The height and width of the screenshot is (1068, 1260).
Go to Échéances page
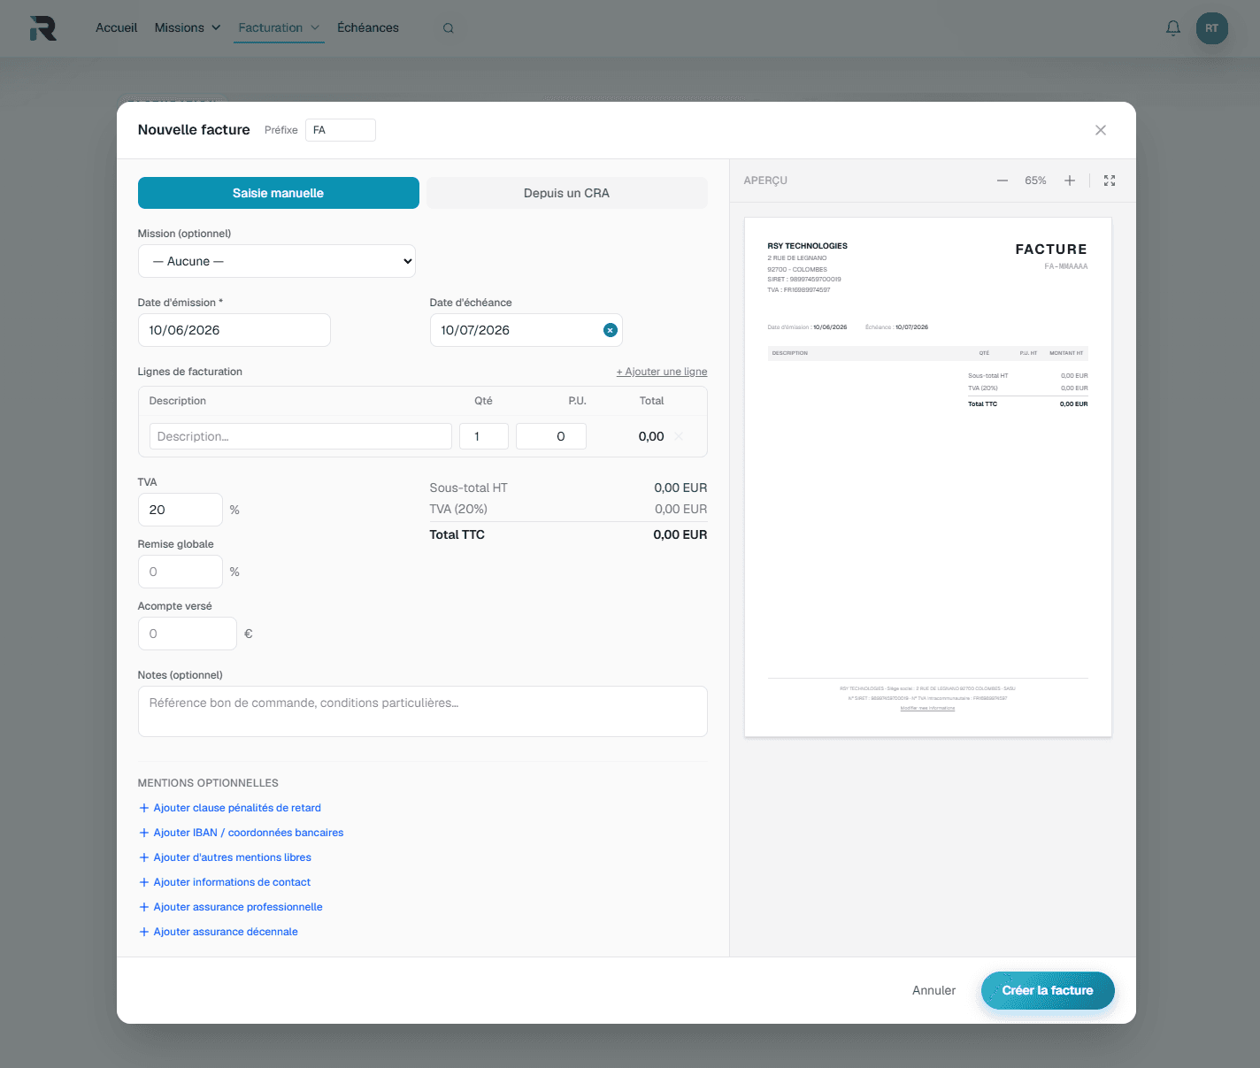click(368, 28)
